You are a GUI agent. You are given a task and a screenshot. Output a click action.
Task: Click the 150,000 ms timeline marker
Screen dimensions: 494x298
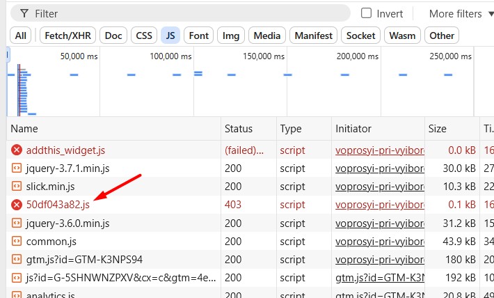click(264, 56)
